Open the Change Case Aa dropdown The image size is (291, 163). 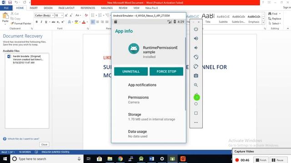point(78,15)
